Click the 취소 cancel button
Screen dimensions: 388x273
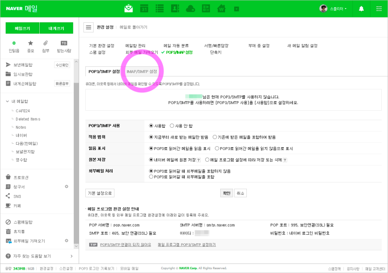pyautogui.click(x=241, y=193)
